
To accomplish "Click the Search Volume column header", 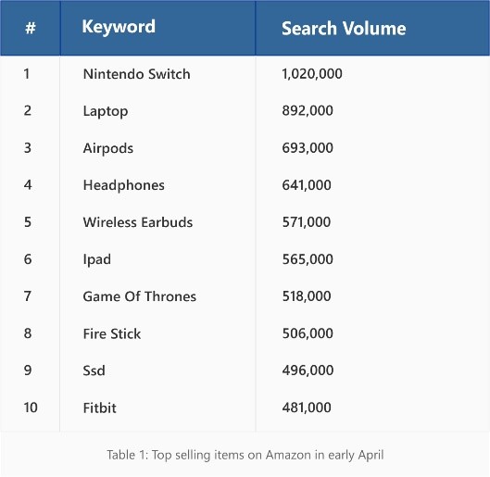I will click(344, 29).
